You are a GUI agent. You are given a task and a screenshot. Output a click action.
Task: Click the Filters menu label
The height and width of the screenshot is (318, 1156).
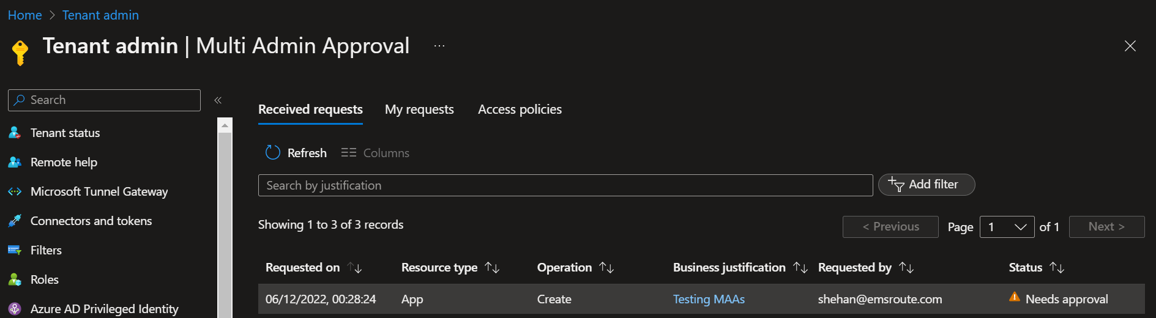(x=46, y=250)
